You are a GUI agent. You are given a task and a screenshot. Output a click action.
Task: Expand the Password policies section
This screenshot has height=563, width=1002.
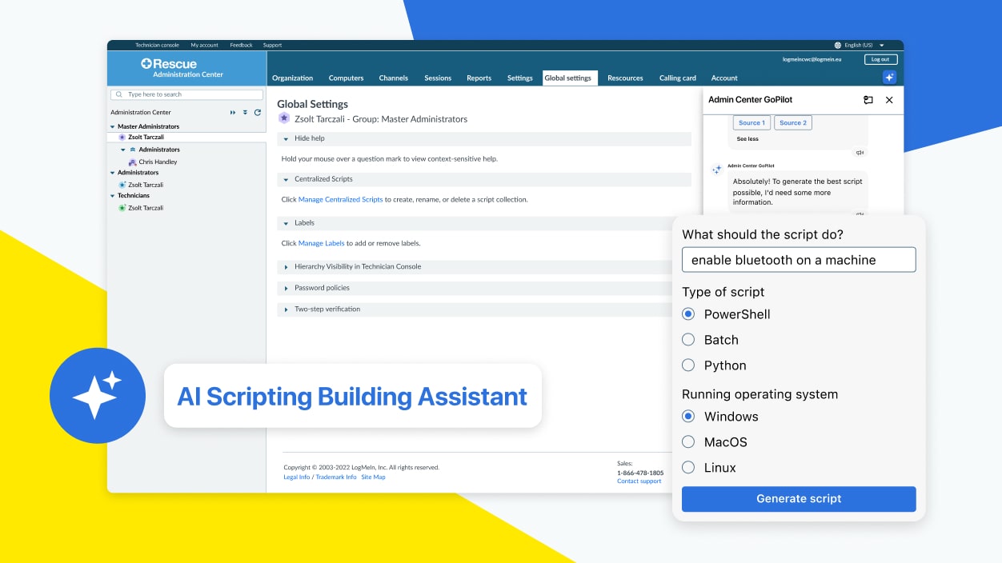(287, 289)
